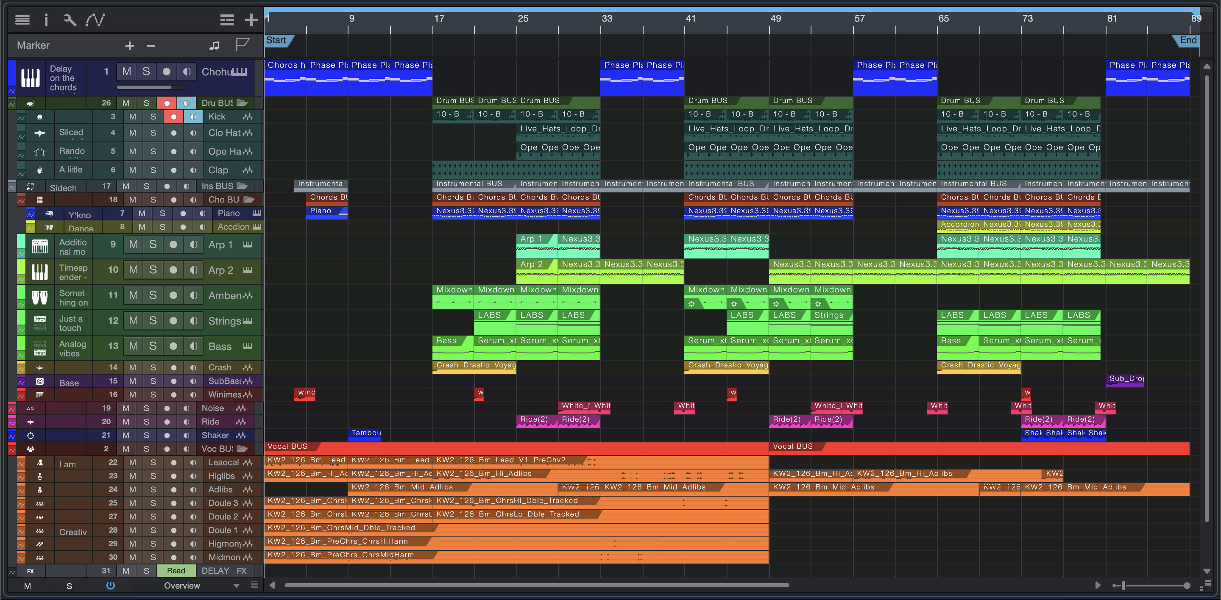Click the global solo S button
Viewport: 1221px width, 600px height.
pyautogui.click(x=69, y=586)
